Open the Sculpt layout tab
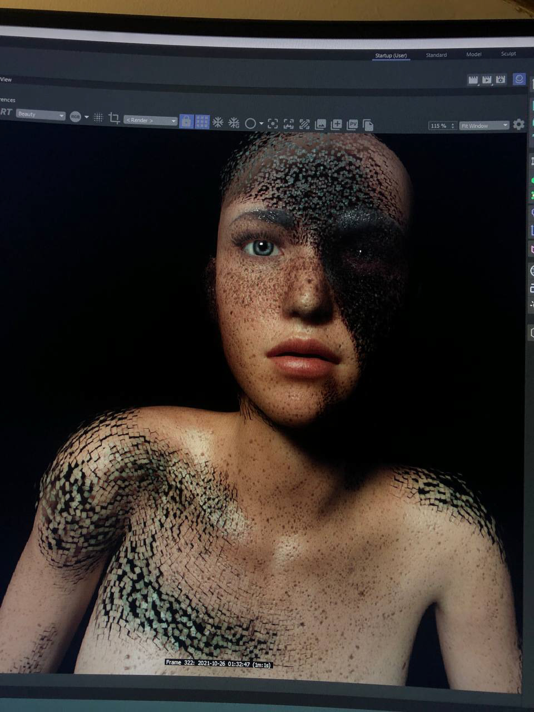Viewport: 534px width, 712px height. point(508,54)
